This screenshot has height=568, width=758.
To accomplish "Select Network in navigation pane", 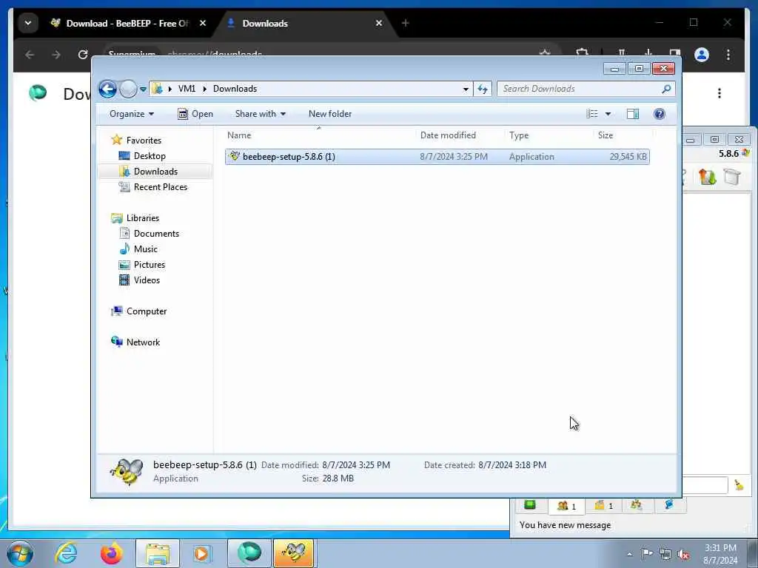I will tap(143, 342).
